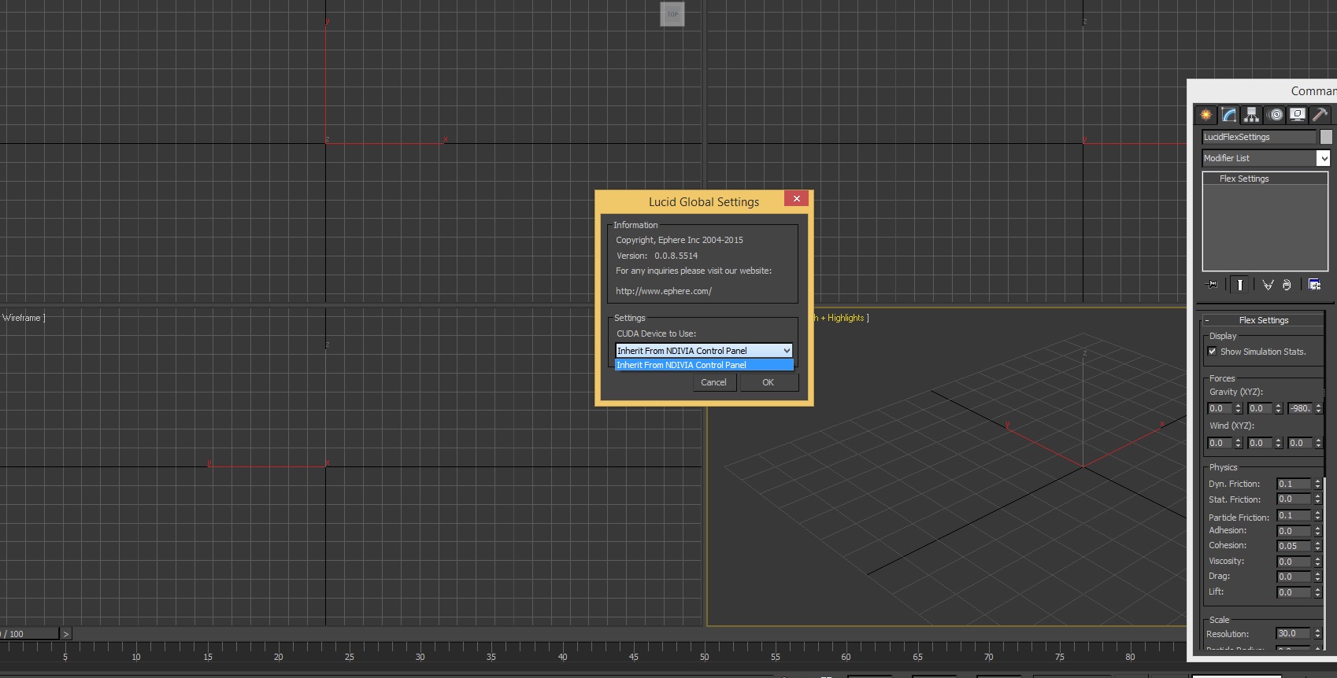The height and width of the screenshot is (678, 1337).
Task: Switch to the Modify panel tab
Action: pos(1228,115)
